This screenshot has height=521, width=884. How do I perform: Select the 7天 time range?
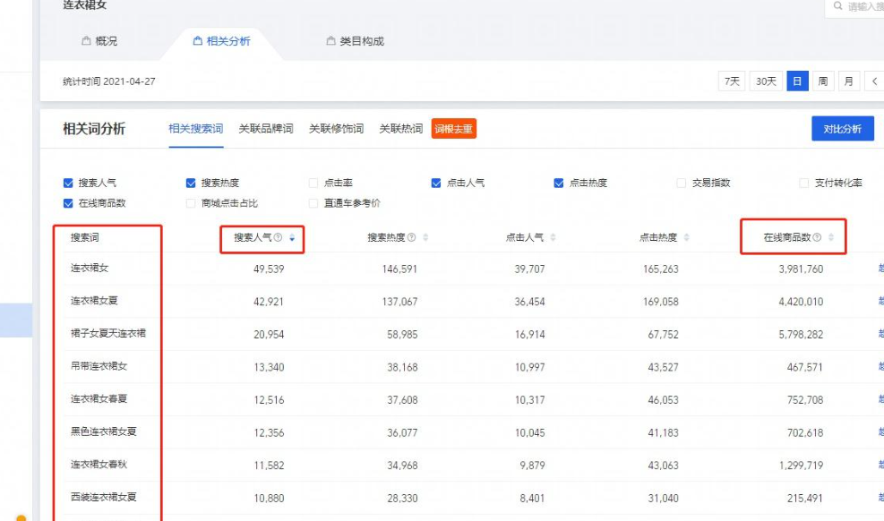coord(732,81)
